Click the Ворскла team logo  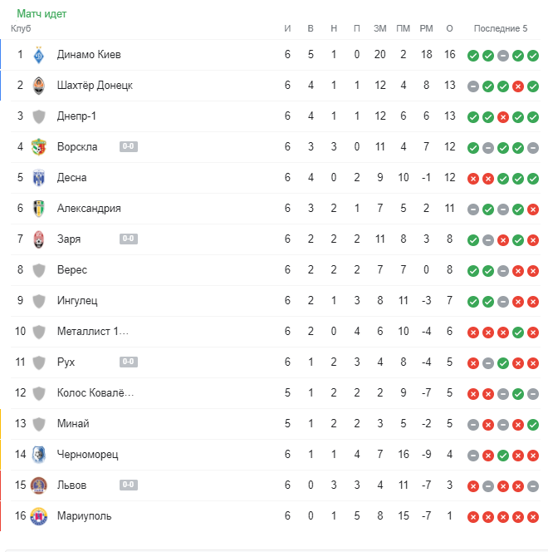tap(39, 147)
